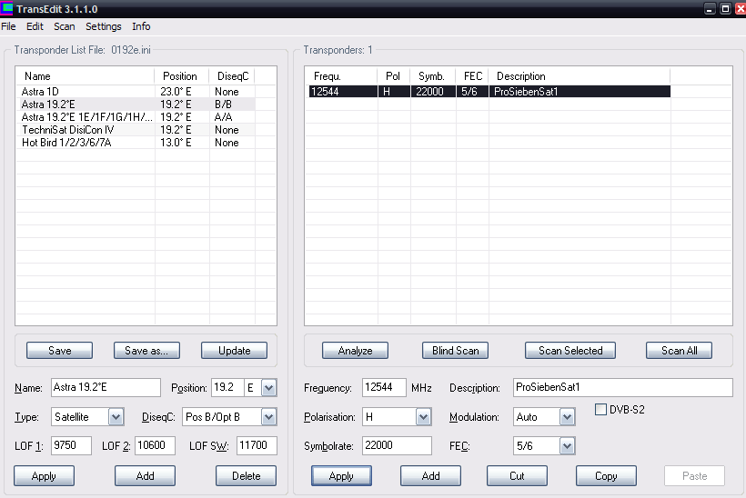Apply satellite settings in left panel
This screenshot has height=498, width=746.
(44, 475)
